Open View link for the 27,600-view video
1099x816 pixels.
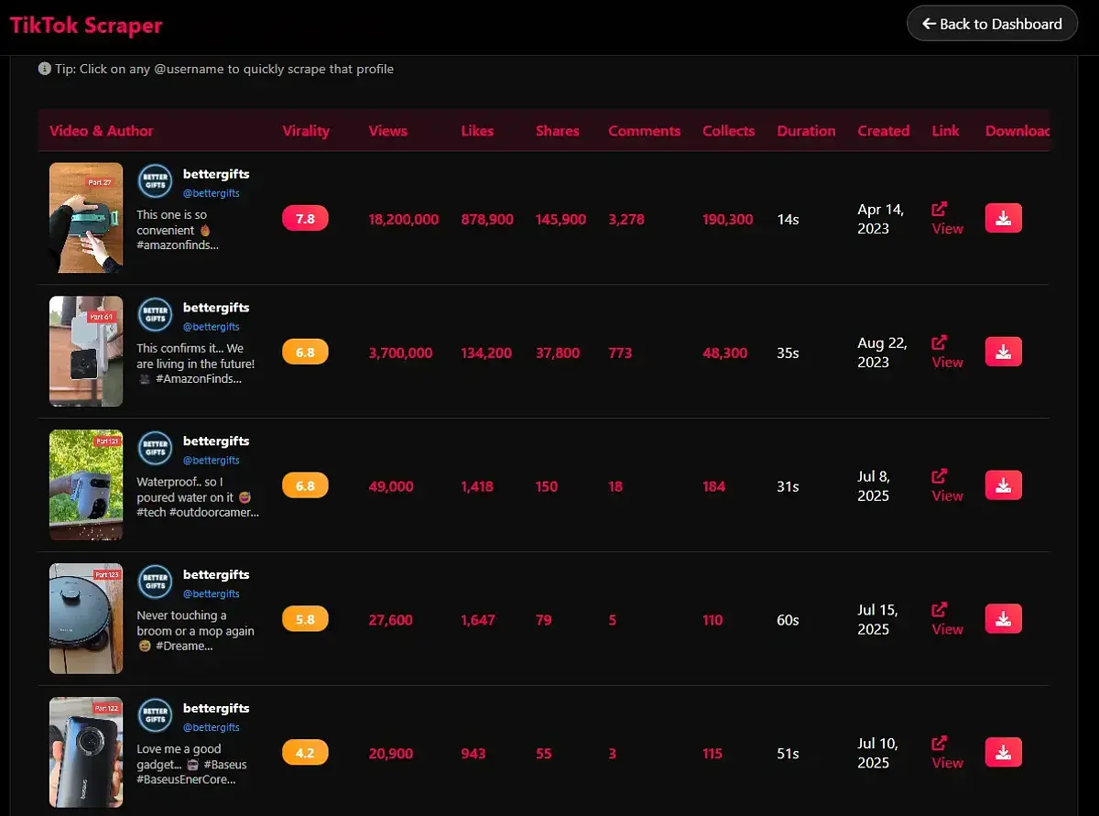coord(947,620)
